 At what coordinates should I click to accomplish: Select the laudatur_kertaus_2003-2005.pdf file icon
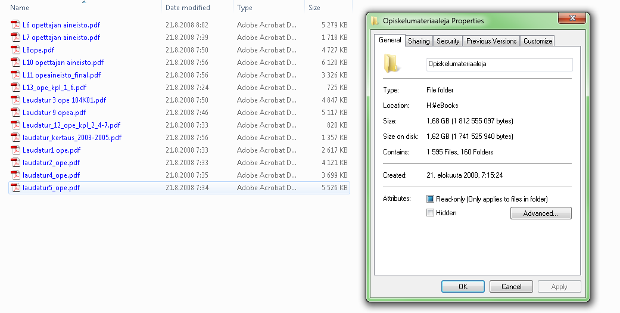(x=15, y=138)
